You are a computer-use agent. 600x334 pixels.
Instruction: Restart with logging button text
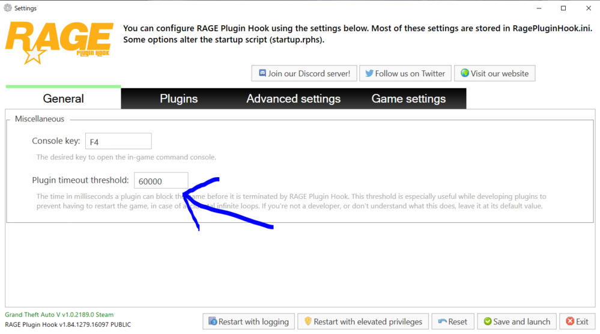tap(253, 322)
